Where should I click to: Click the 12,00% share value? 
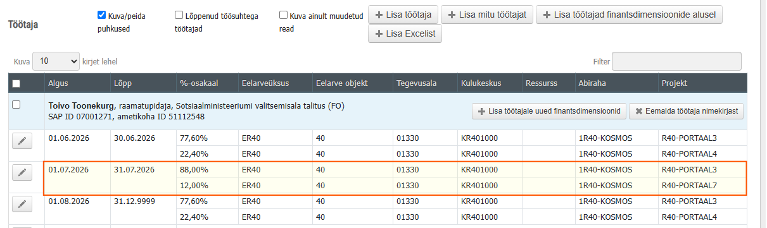tap(194, 185)
